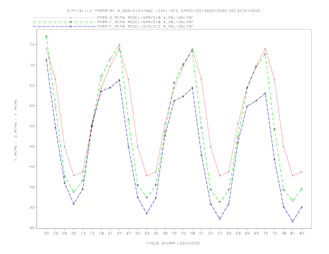The height and width of the screenshot is (254, 329).
Task: Click y-axis tick label 60
Action: (32, 105)
